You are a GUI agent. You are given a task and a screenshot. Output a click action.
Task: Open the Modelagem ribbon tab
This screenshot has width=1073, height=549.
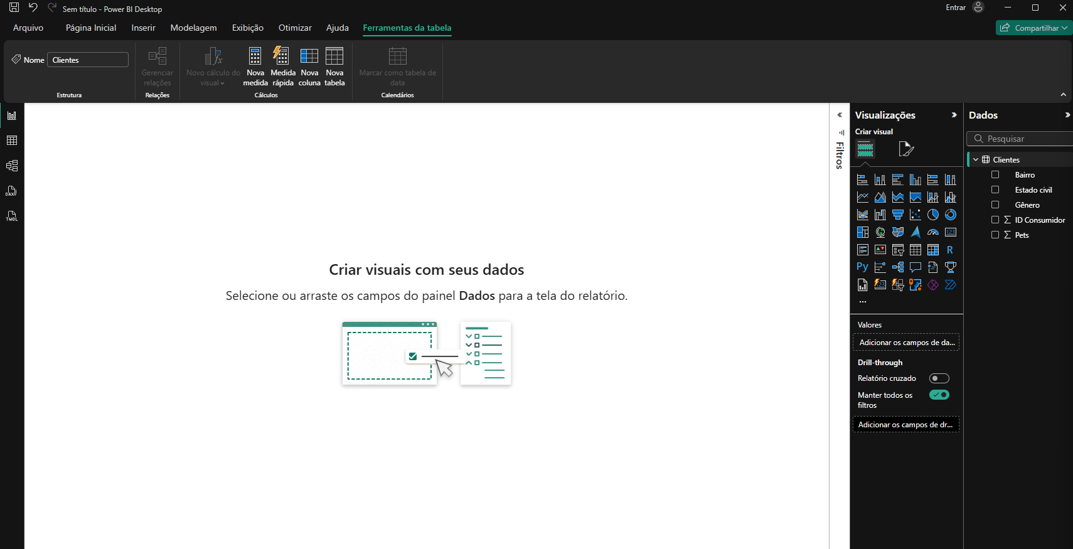coord(193,28)
